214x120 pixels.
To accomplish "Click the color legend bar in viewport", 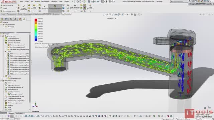I will click(36, 30).
